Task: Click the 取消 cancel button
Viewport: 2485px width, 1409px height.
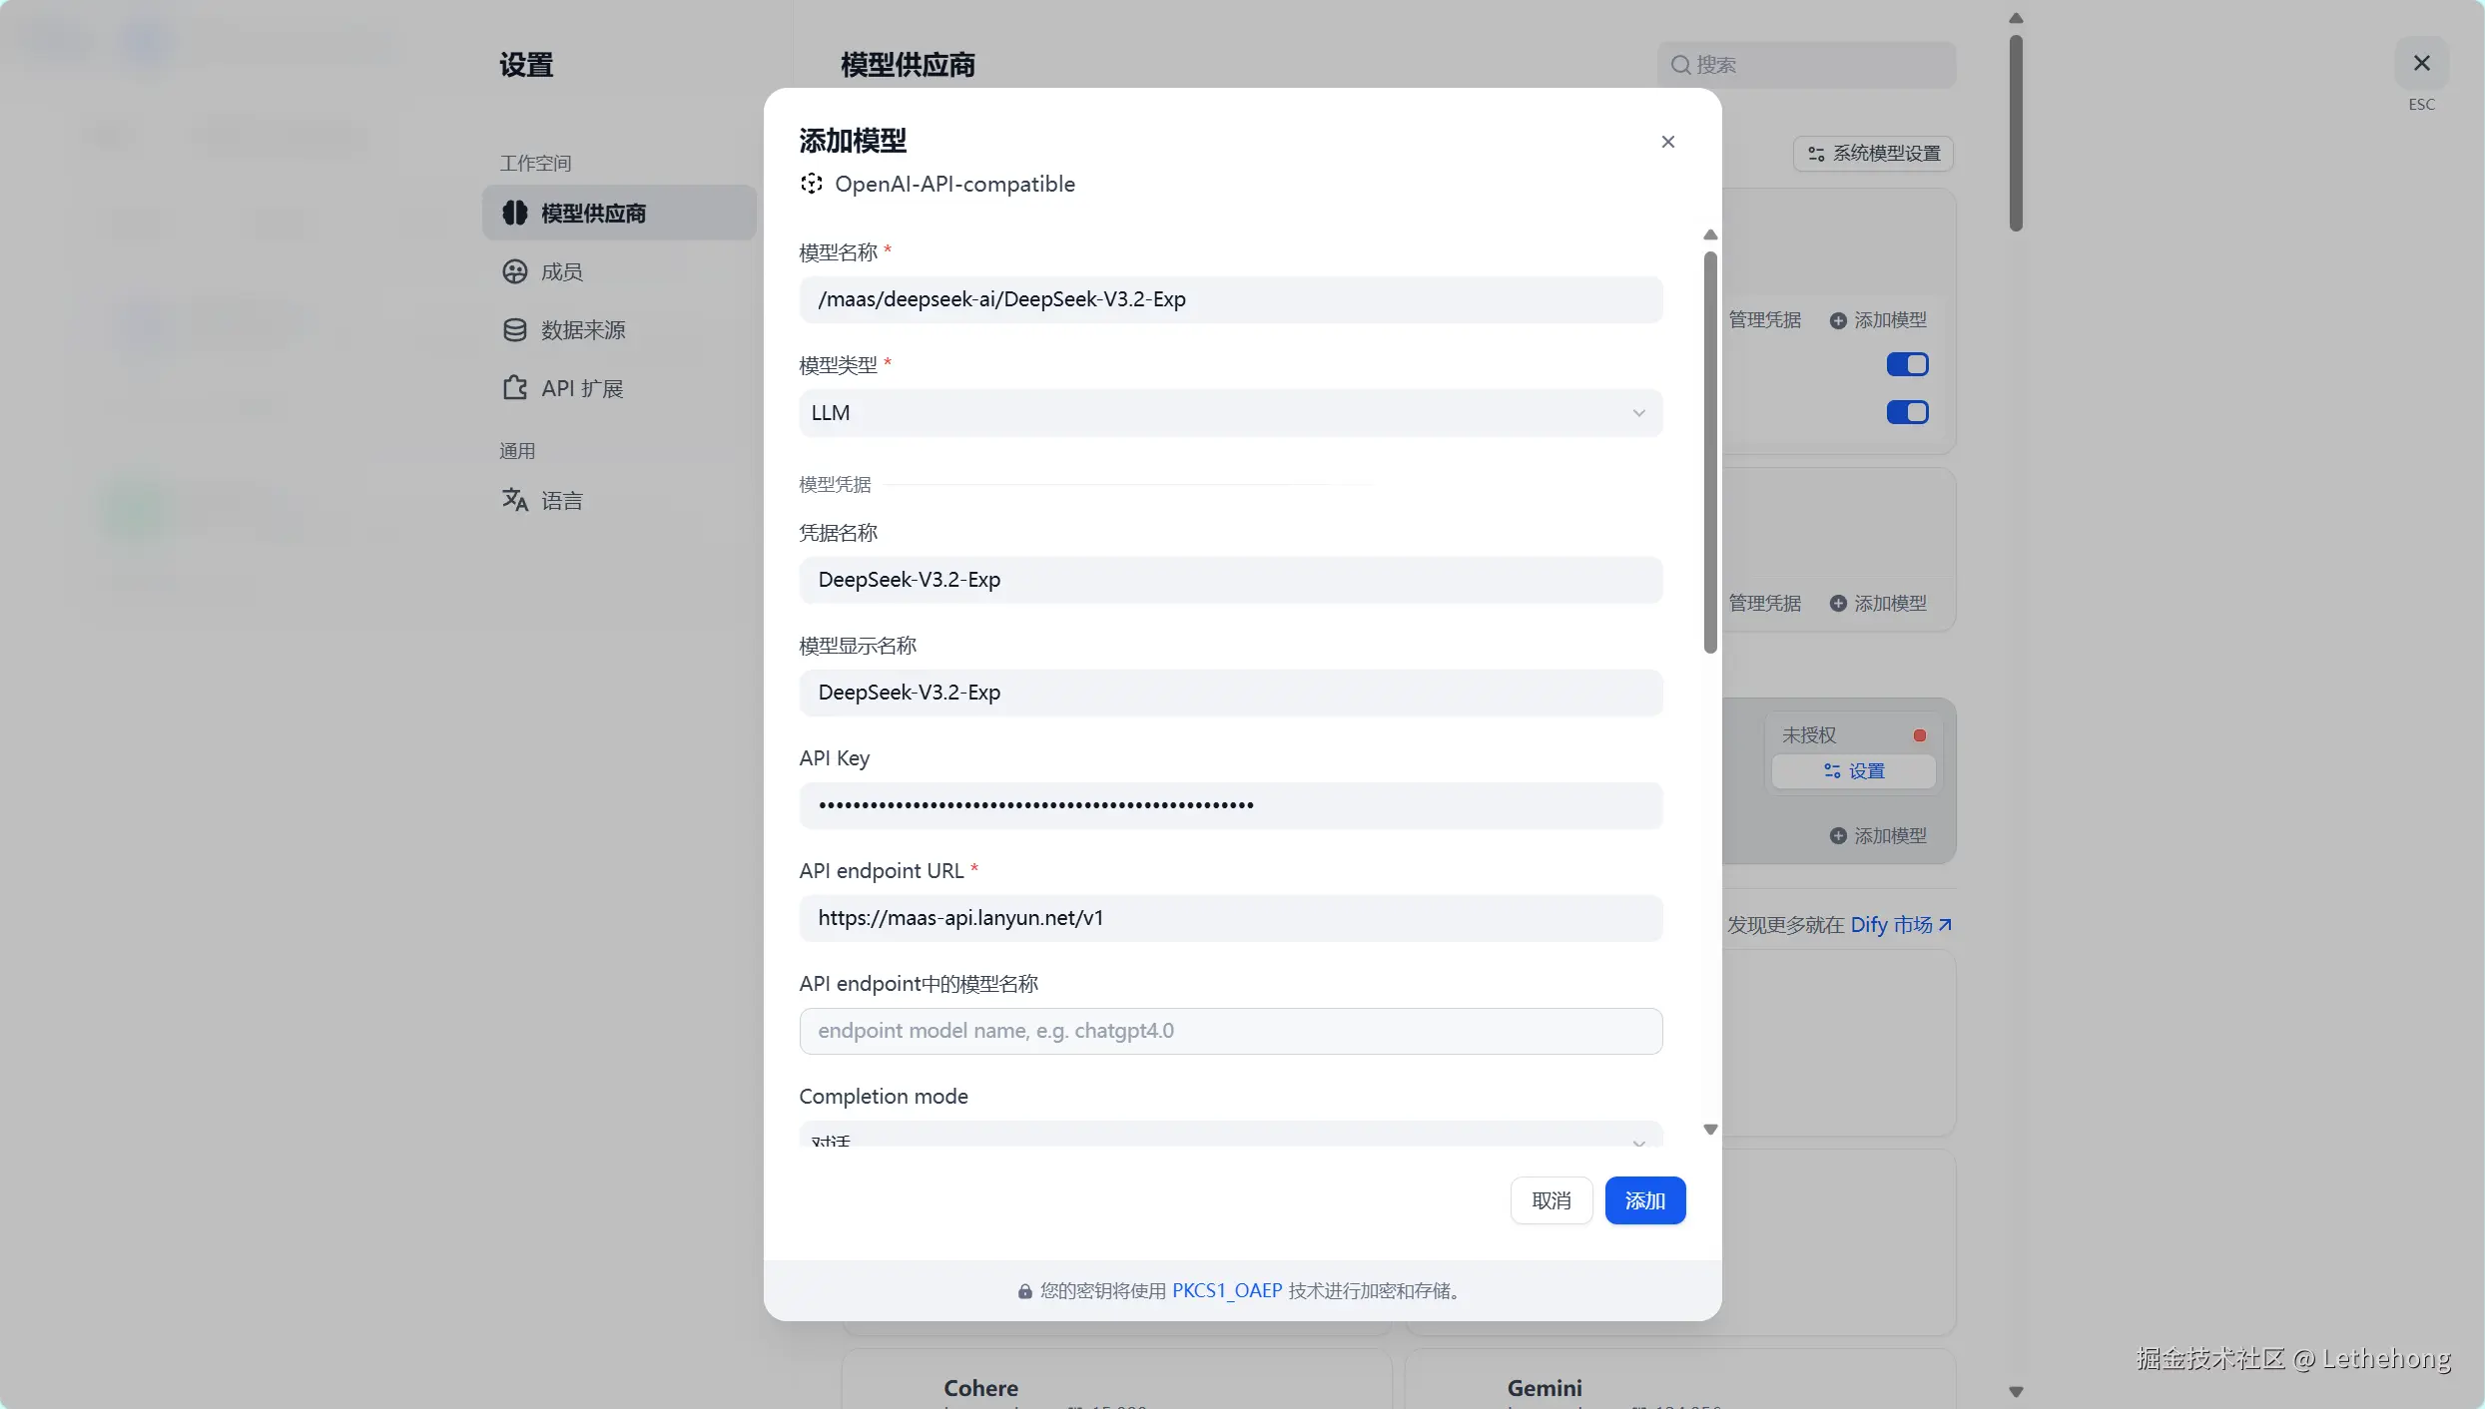Action: pyautogui.click(x=1551, y=1200)
